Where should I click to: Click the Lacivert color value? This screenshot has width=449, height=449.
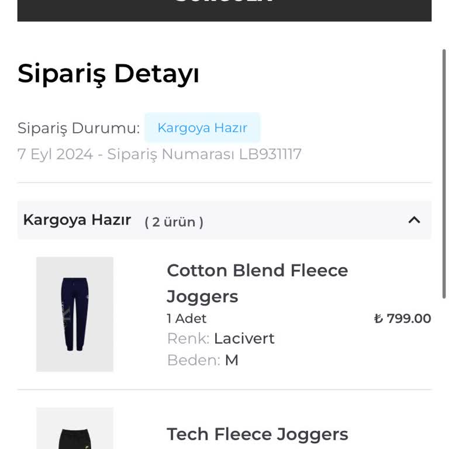(x=244, y=339)
